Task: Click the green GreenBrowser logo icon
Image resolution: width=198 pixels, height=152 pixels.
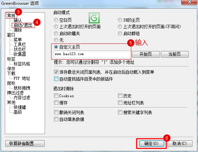Action: (x=94, y=18)
